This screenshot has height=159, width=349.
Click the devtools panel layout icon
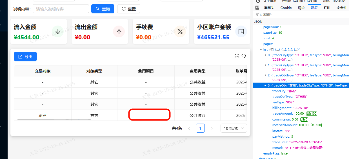tap(257, 8)
